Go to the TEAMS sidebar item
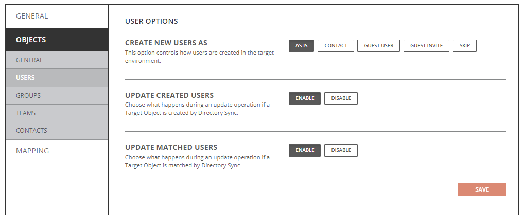Screen dimensions: 524x224 [x=26, y=113]
